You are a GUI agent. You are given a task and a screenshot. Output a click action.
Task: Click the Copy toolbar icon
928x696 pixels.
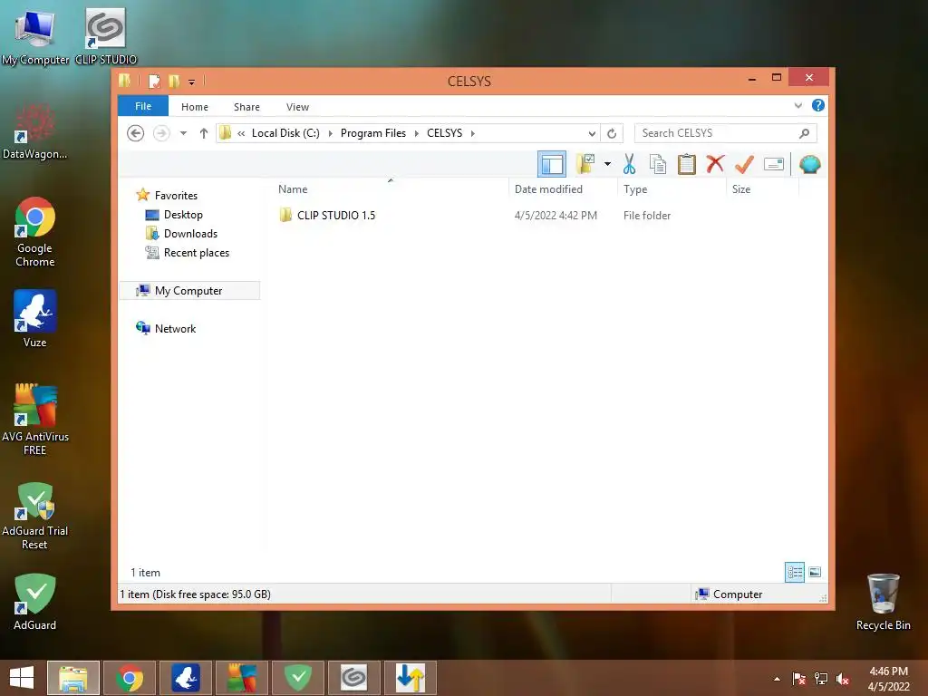pyautogui.click(x=658, y=164)
